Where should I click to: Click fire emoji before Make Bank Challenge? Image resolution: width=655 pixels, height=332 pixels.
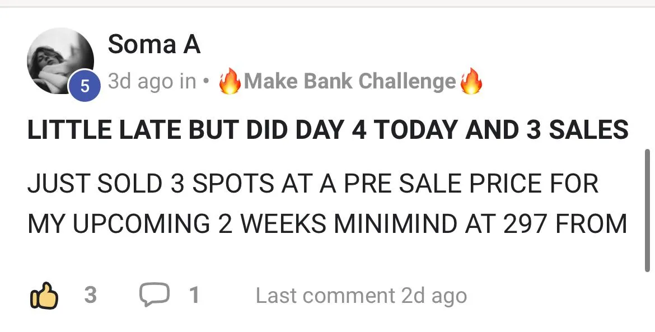[x=230, y=81]
